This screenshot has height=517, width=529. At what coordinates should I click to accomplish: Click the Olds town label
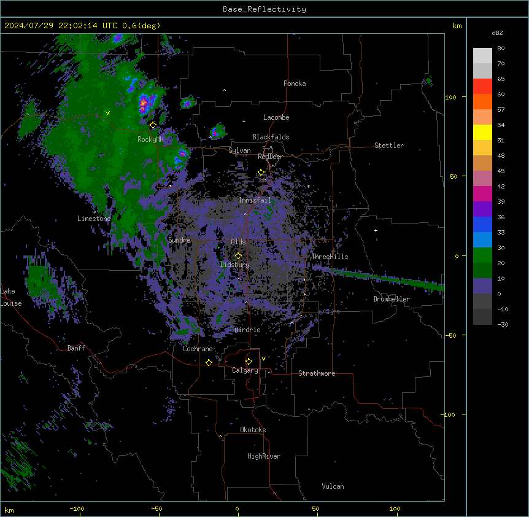238,242
